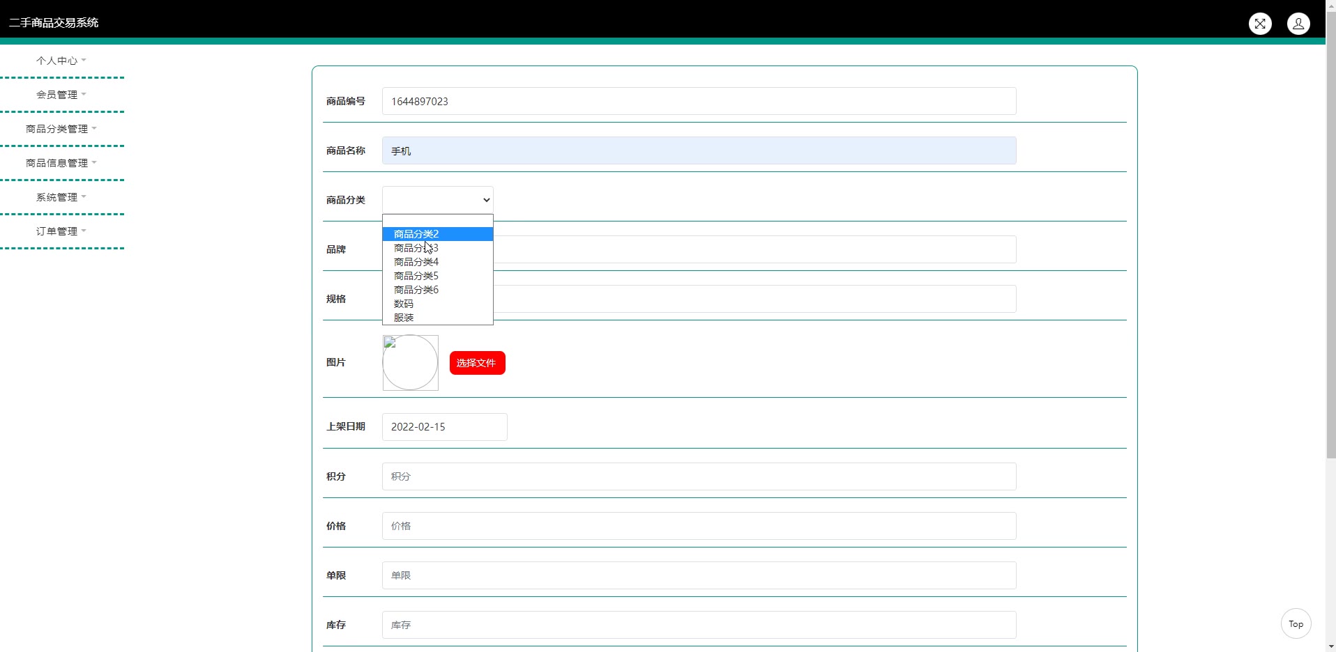Viewport: 1336px width, 652px height.
Task: Toggle the 商品分类 dropdown select box
Action: (438, 200)
